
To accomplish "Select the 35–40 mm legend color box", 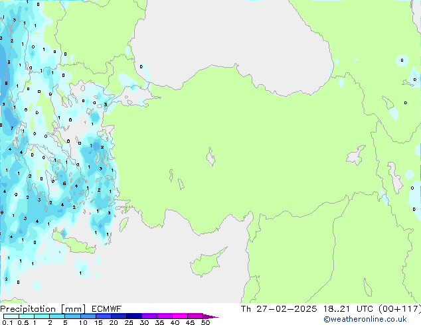I will [x=165, y=316].
